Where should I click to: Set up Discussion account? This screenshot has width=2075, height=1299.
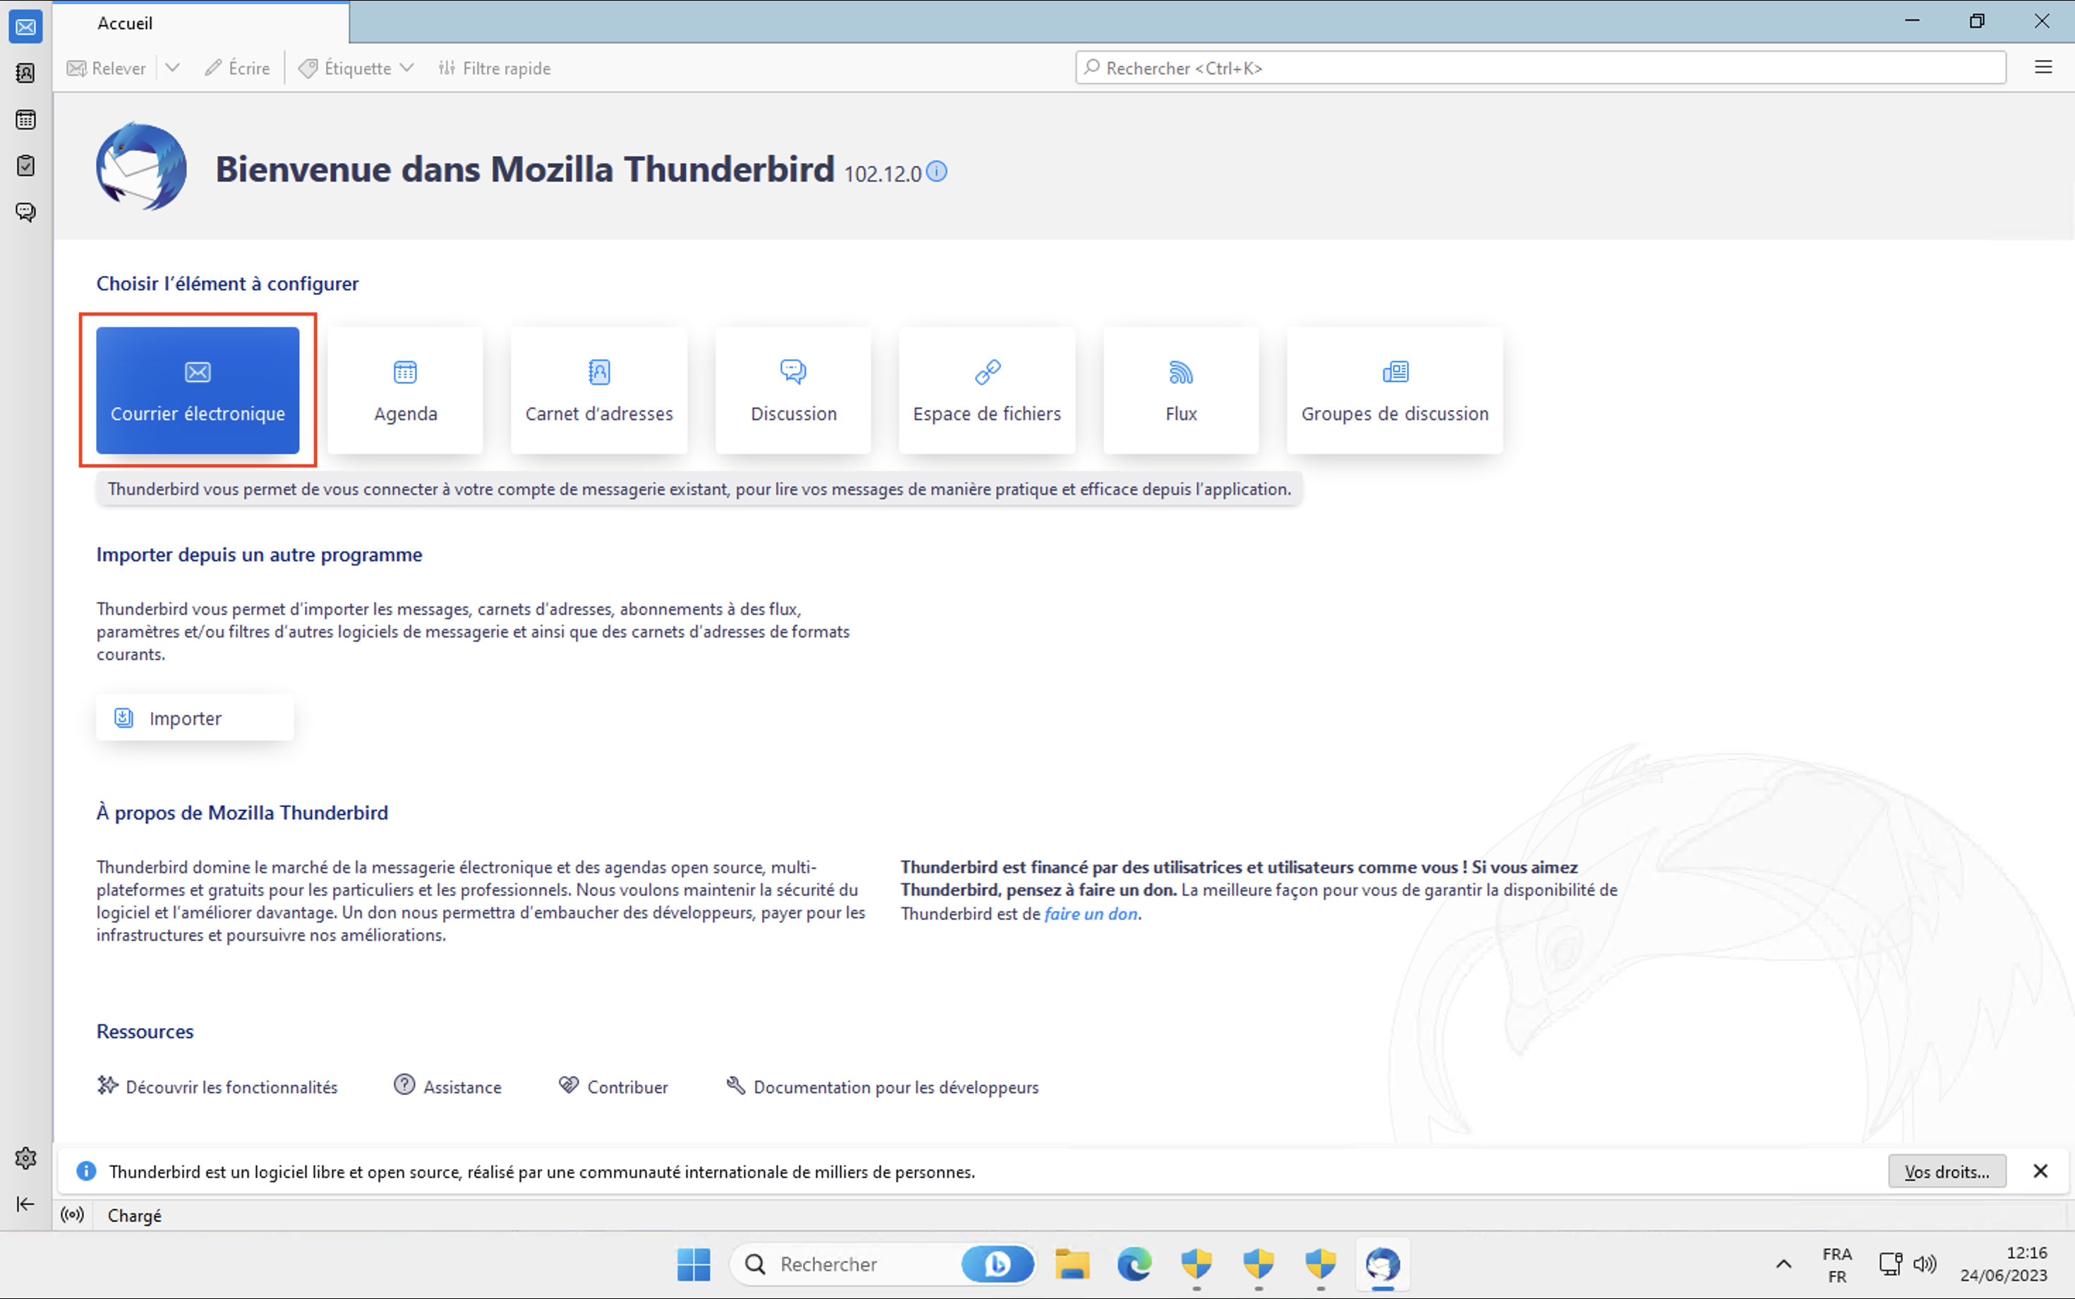click(793, 390)
